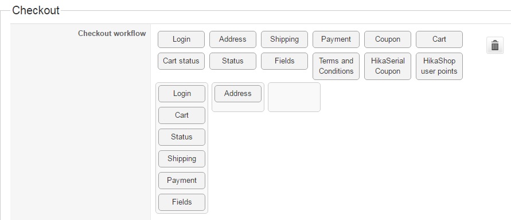The image size is (511, 220).
Task: Click the trash bin delete icon
Action: (495, 45)
